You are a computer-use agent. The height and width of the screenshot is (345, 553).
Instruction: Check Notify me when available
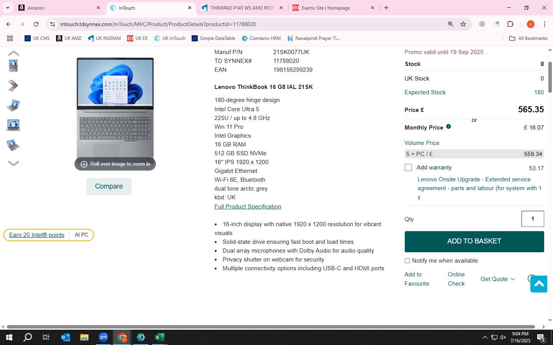coord(407,261)
